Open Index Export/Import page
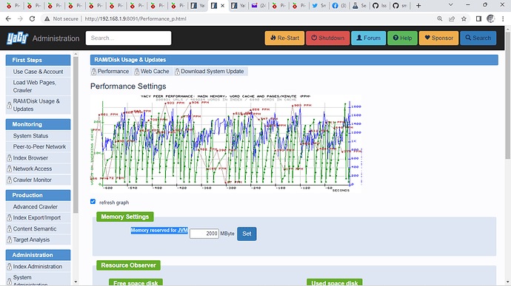Image resolution: width=511 pixels, height=286 pixels. (38, 218)
